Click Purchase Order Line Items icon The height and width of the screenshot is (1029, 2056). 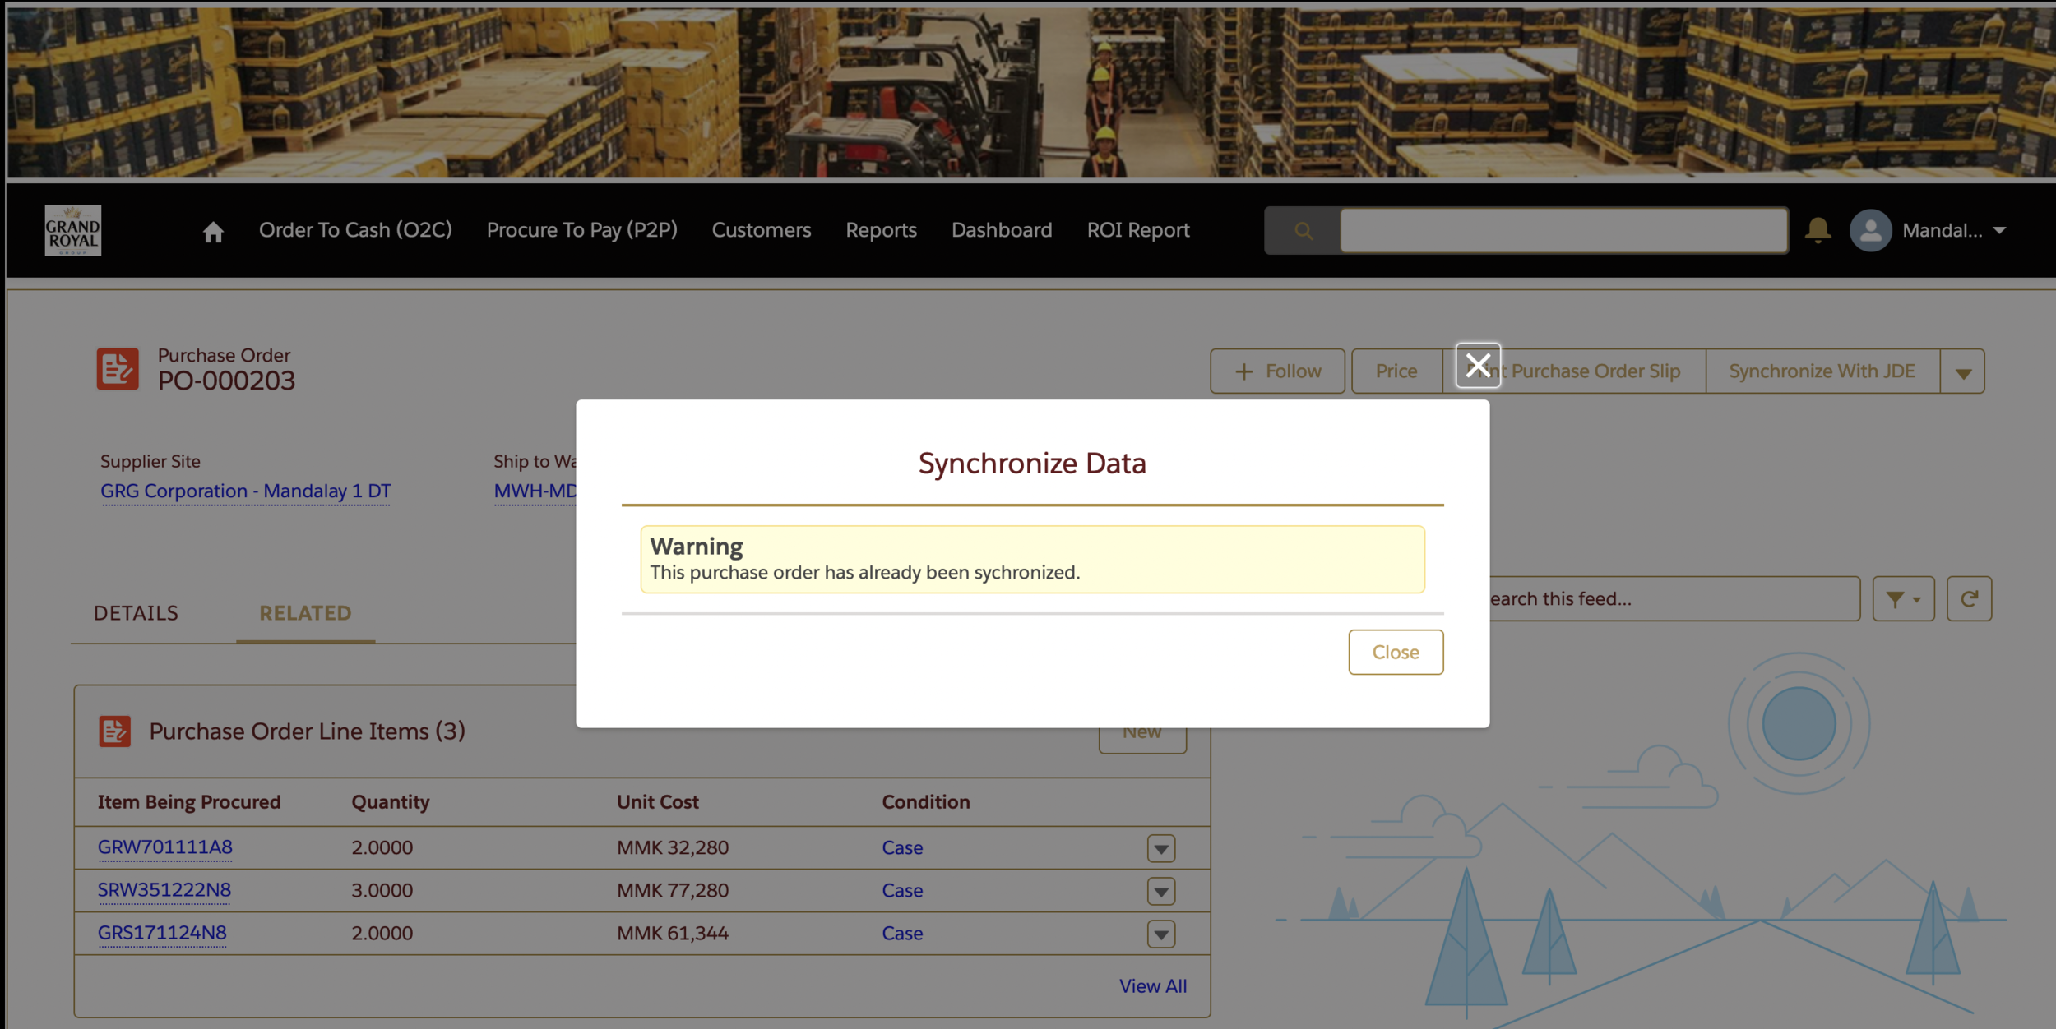[115, 731]
